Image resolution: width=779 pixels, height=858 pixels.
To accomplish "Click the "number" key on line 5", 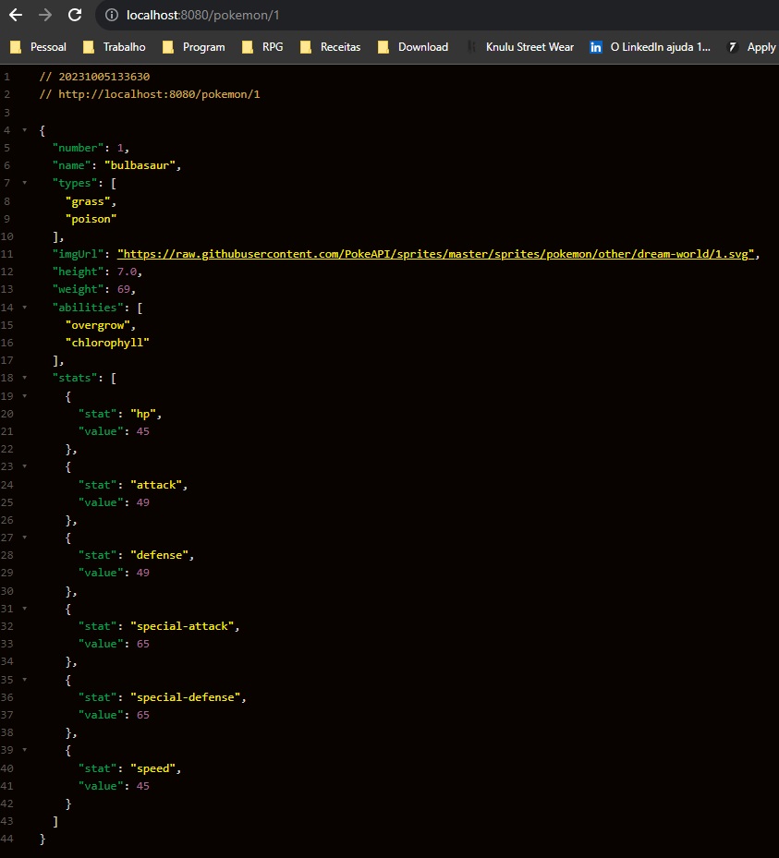I will coord(78,148).
